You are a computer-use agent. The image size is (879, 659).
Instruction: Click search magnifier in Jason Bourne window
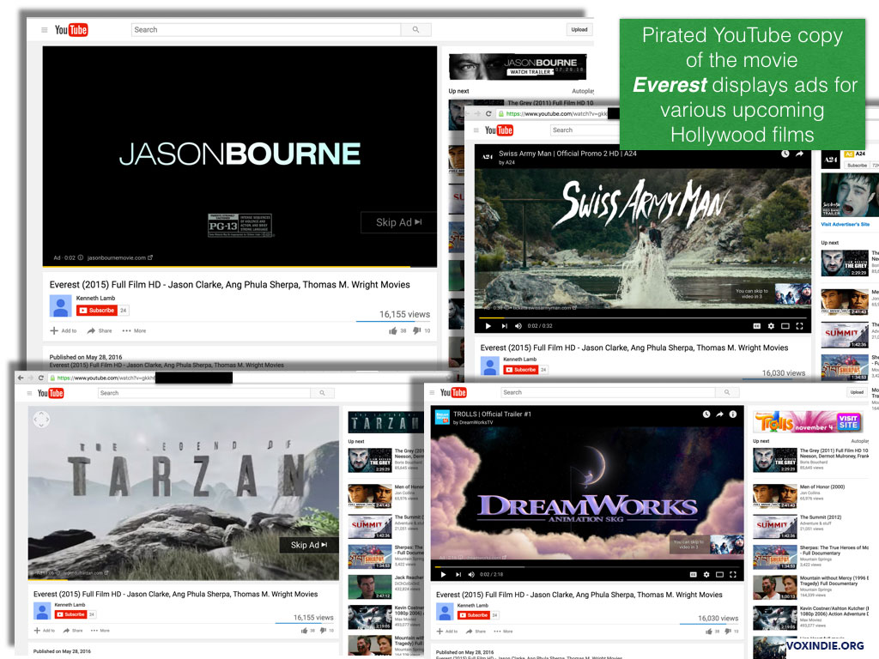416,30
